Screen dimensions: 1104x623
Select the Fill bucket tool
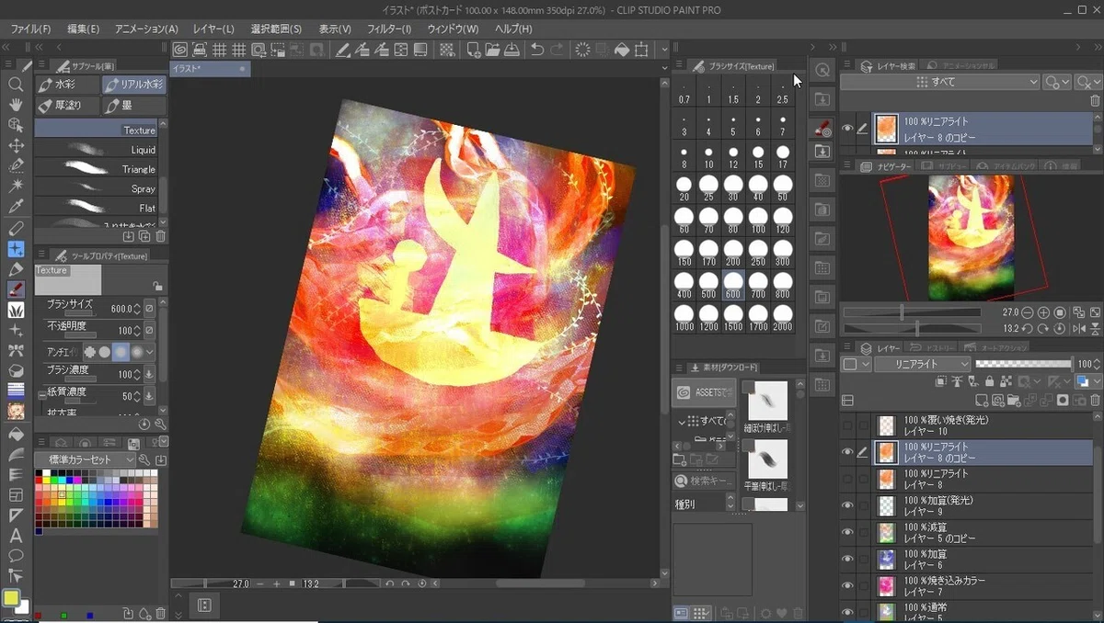16,433
